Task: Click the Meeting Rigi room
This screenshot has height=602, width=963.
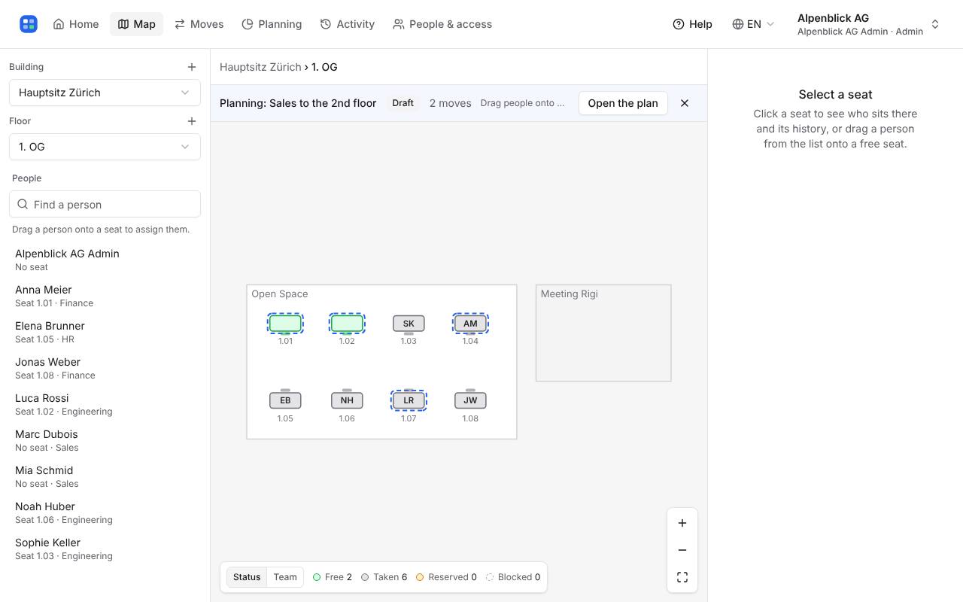Action: coord(603,333)
